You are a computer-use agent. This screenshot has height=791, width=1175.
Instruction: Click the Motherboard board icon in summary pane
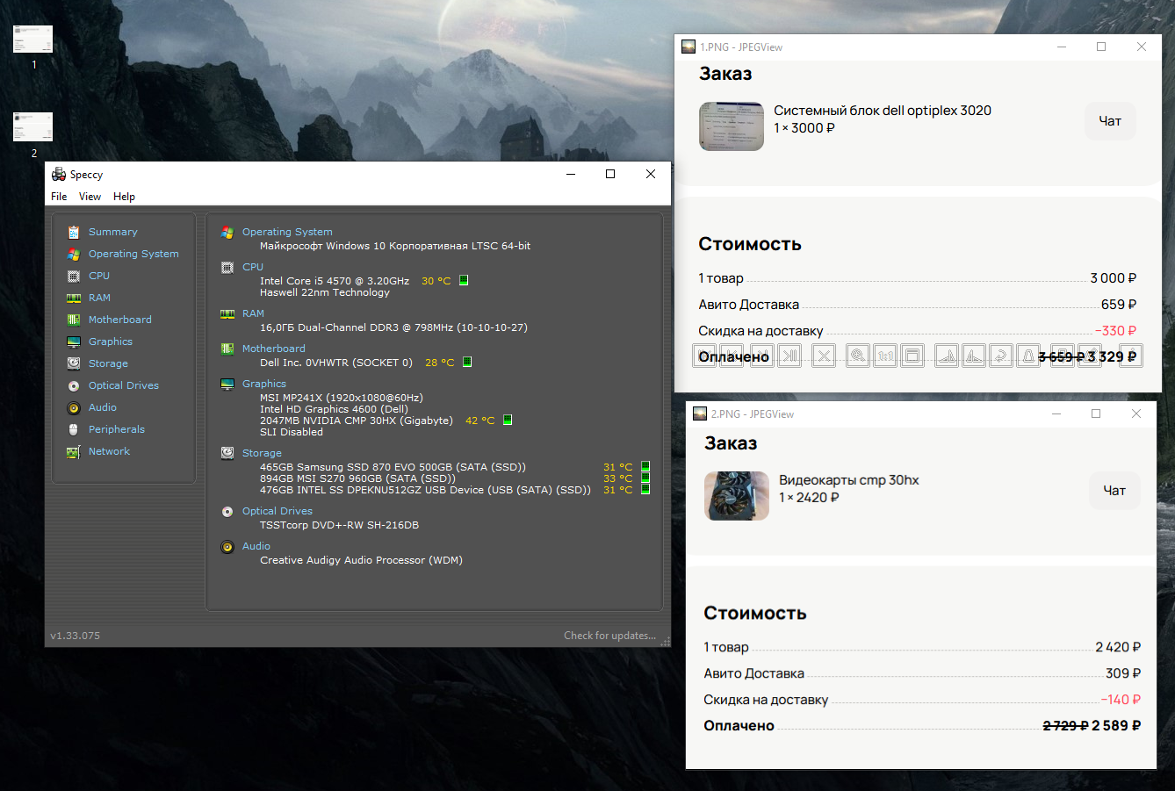(227, 349)
